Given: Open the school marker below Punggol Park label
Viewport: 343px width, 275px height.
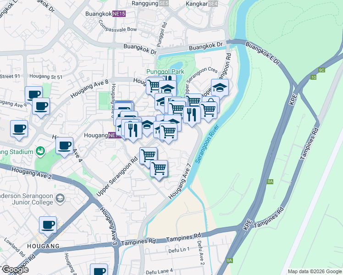Looking at the screenshot, I should click(167, 88).
